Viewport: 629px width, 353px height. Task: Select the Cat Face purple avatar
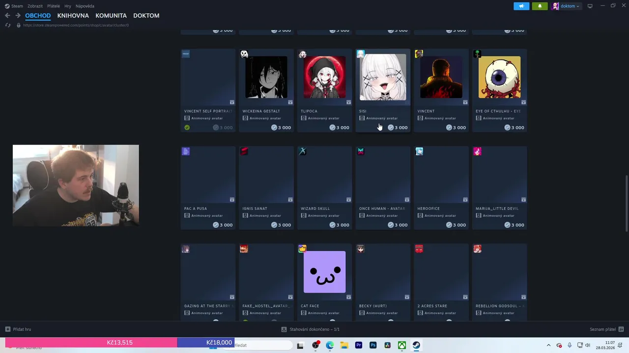click(x=324, y=272)
